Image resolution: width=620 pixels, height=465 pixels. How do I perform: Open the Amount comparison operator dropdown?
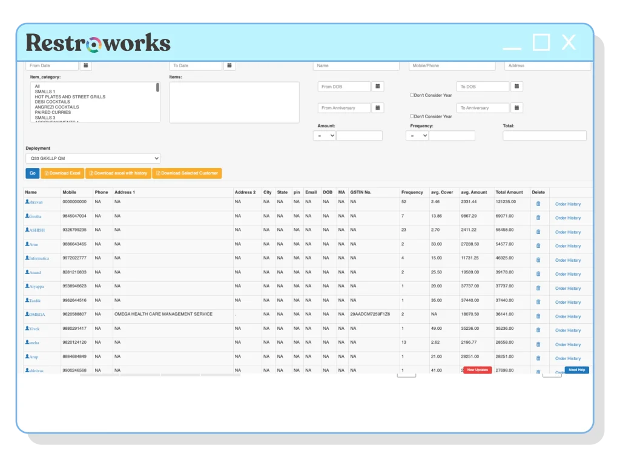(323, 135)
